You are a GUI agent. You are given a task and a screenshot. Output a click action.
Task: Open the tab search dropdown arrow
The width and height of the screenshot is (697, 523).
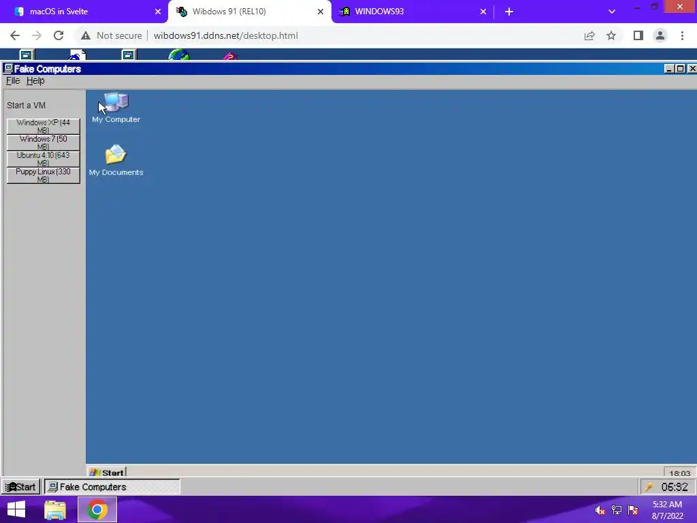(x=612, y=12)
